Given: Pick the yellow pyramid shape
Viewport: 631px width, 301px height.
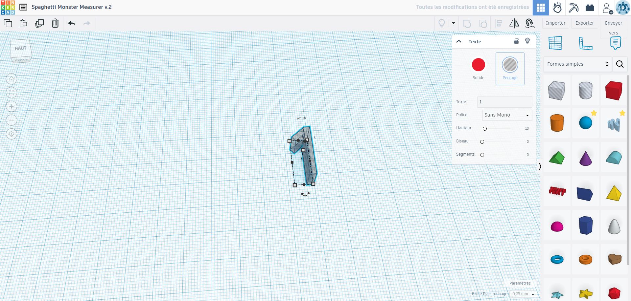Looking at the screenshot, I should tap(614, 193).
